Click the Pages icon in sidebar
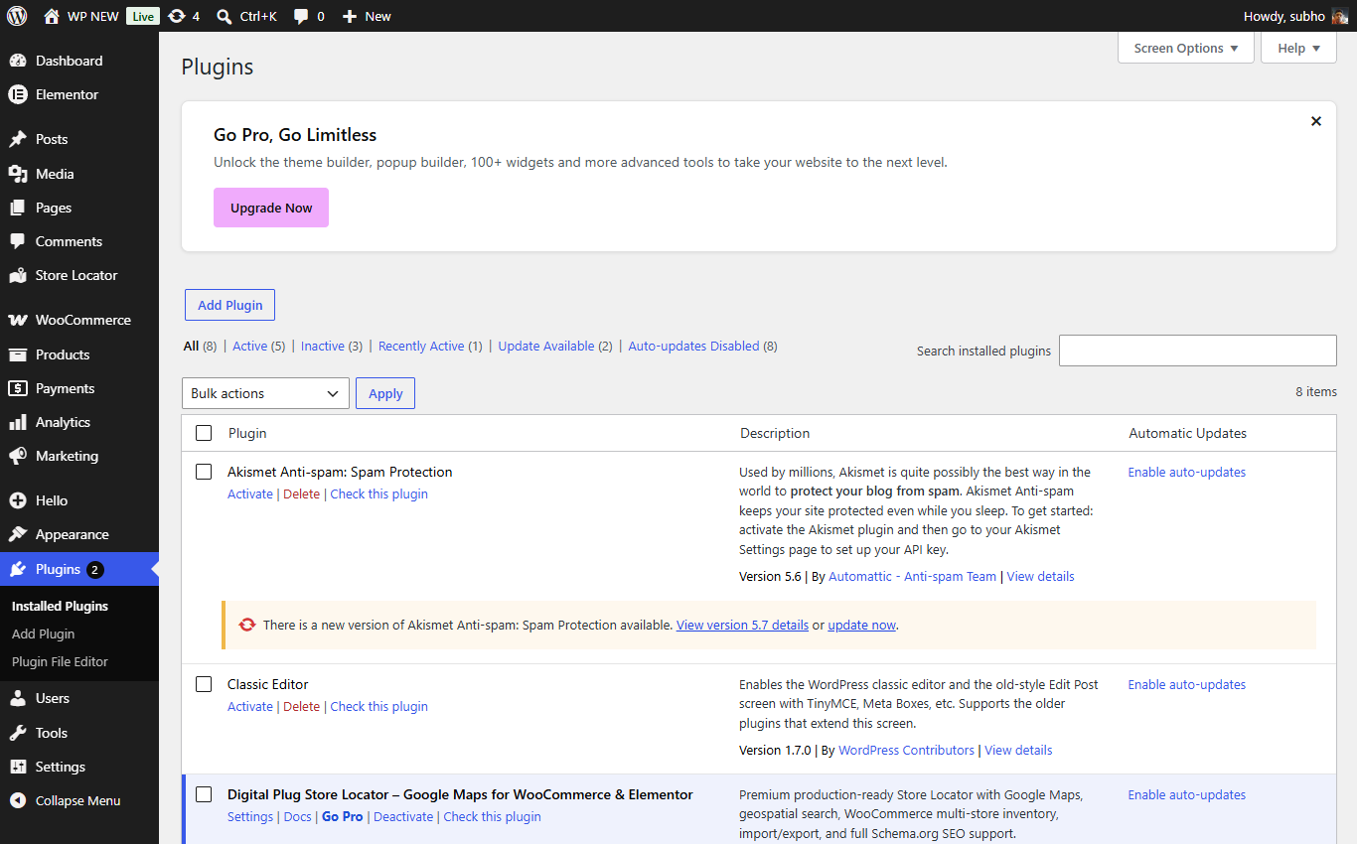The width and height of the screenshot is (1357, 844). pyautogui.click(x=17, y=208)
